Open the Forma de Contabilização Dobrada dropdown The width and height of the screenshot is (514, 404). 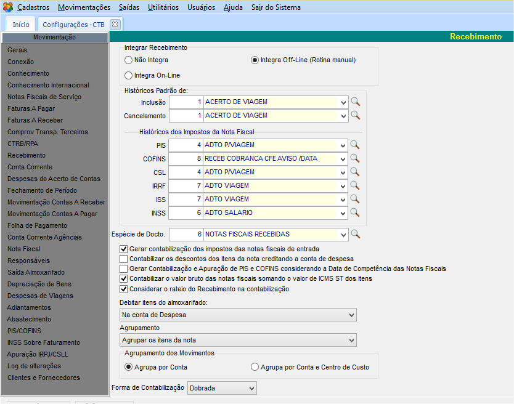pos(222,388)
